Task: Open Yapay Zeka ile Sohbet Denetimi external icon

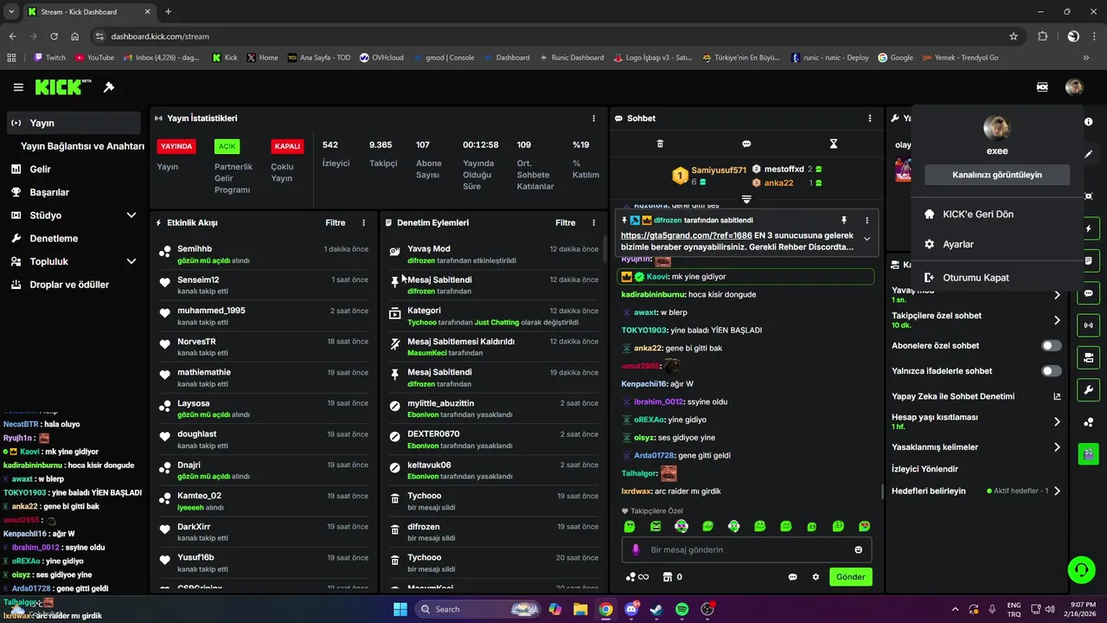Action: pyautogui.click(x=1057, y=396)
